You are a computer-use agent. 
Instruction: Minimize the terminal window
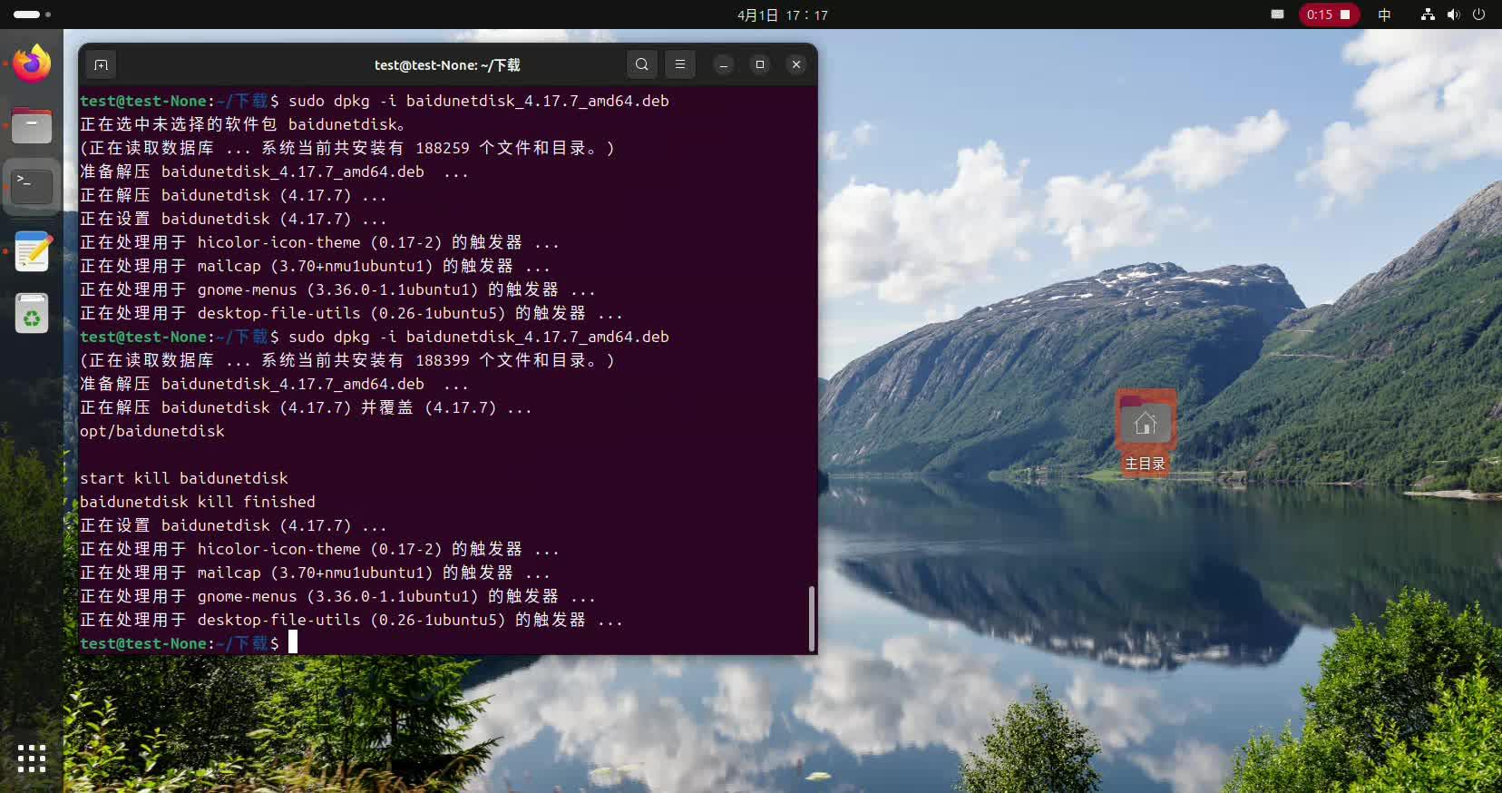(x=723, y=64)
